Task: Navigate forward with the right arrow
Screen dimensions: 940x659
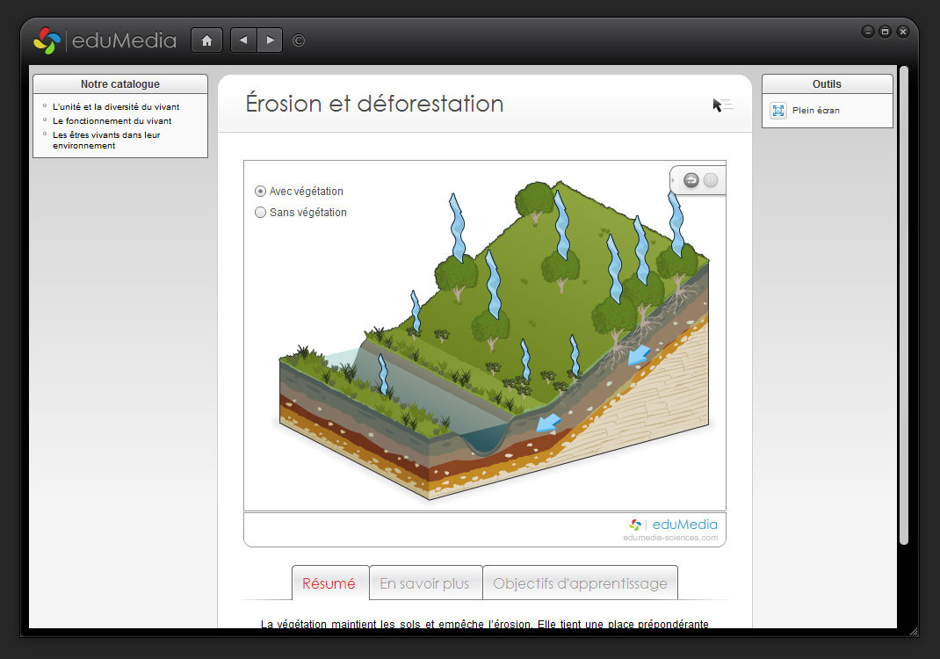Action: point(270,40)
